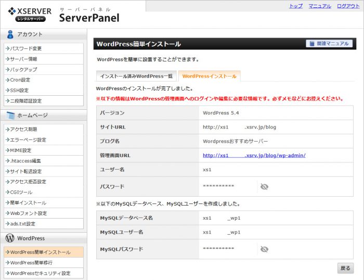Image resolution: width=364 pixels, height=280 pixels.
Task: Open WordPress簡単移行 in the sidebar
Action: pos(44,263)
